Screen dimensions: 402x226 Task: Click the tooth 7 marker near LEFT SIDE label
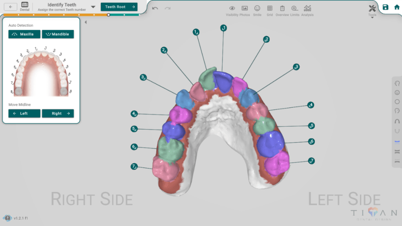point(311,161)
